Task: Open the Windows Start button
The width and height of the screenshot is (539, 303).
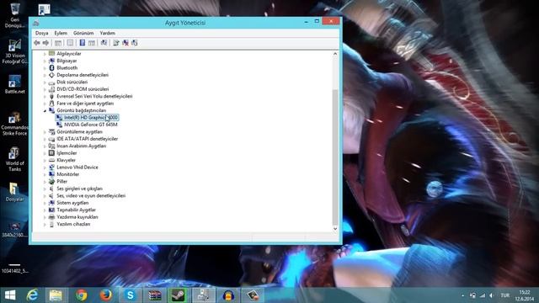Action: click(10, 295)
